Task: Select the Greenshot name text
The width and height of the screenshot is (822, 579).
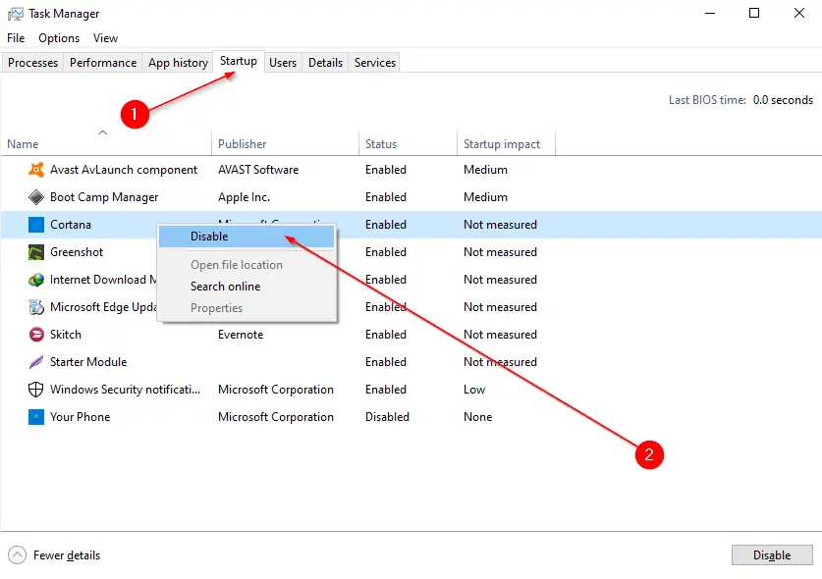Action: 77,252
